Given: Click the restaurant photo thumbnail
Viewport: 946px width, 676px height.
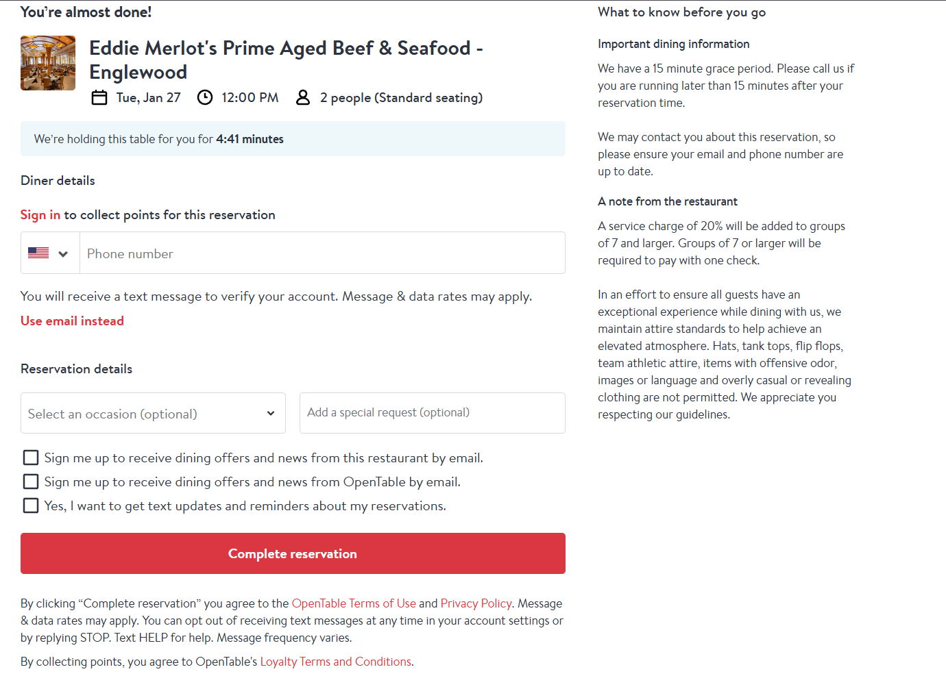Looking at the screenshot, I should (x=48, y=63).
